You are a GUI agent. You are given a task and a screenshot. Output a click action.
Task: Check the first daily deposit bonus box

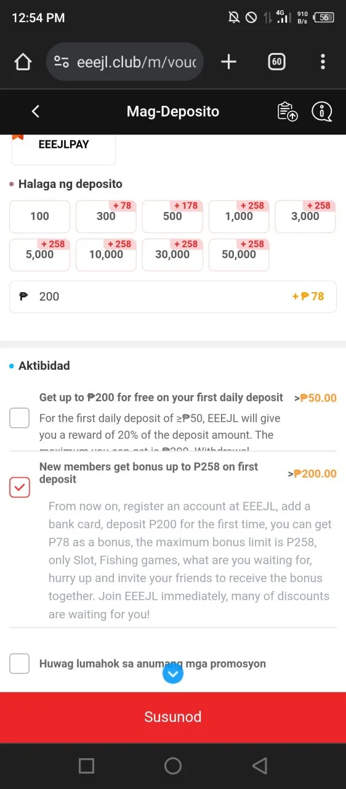(20, 418)
